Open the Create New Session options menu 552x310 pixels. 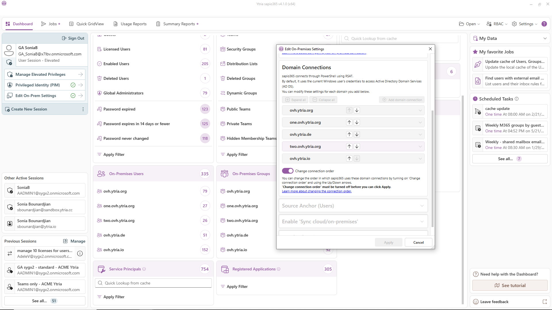click(x=83, y=109)
